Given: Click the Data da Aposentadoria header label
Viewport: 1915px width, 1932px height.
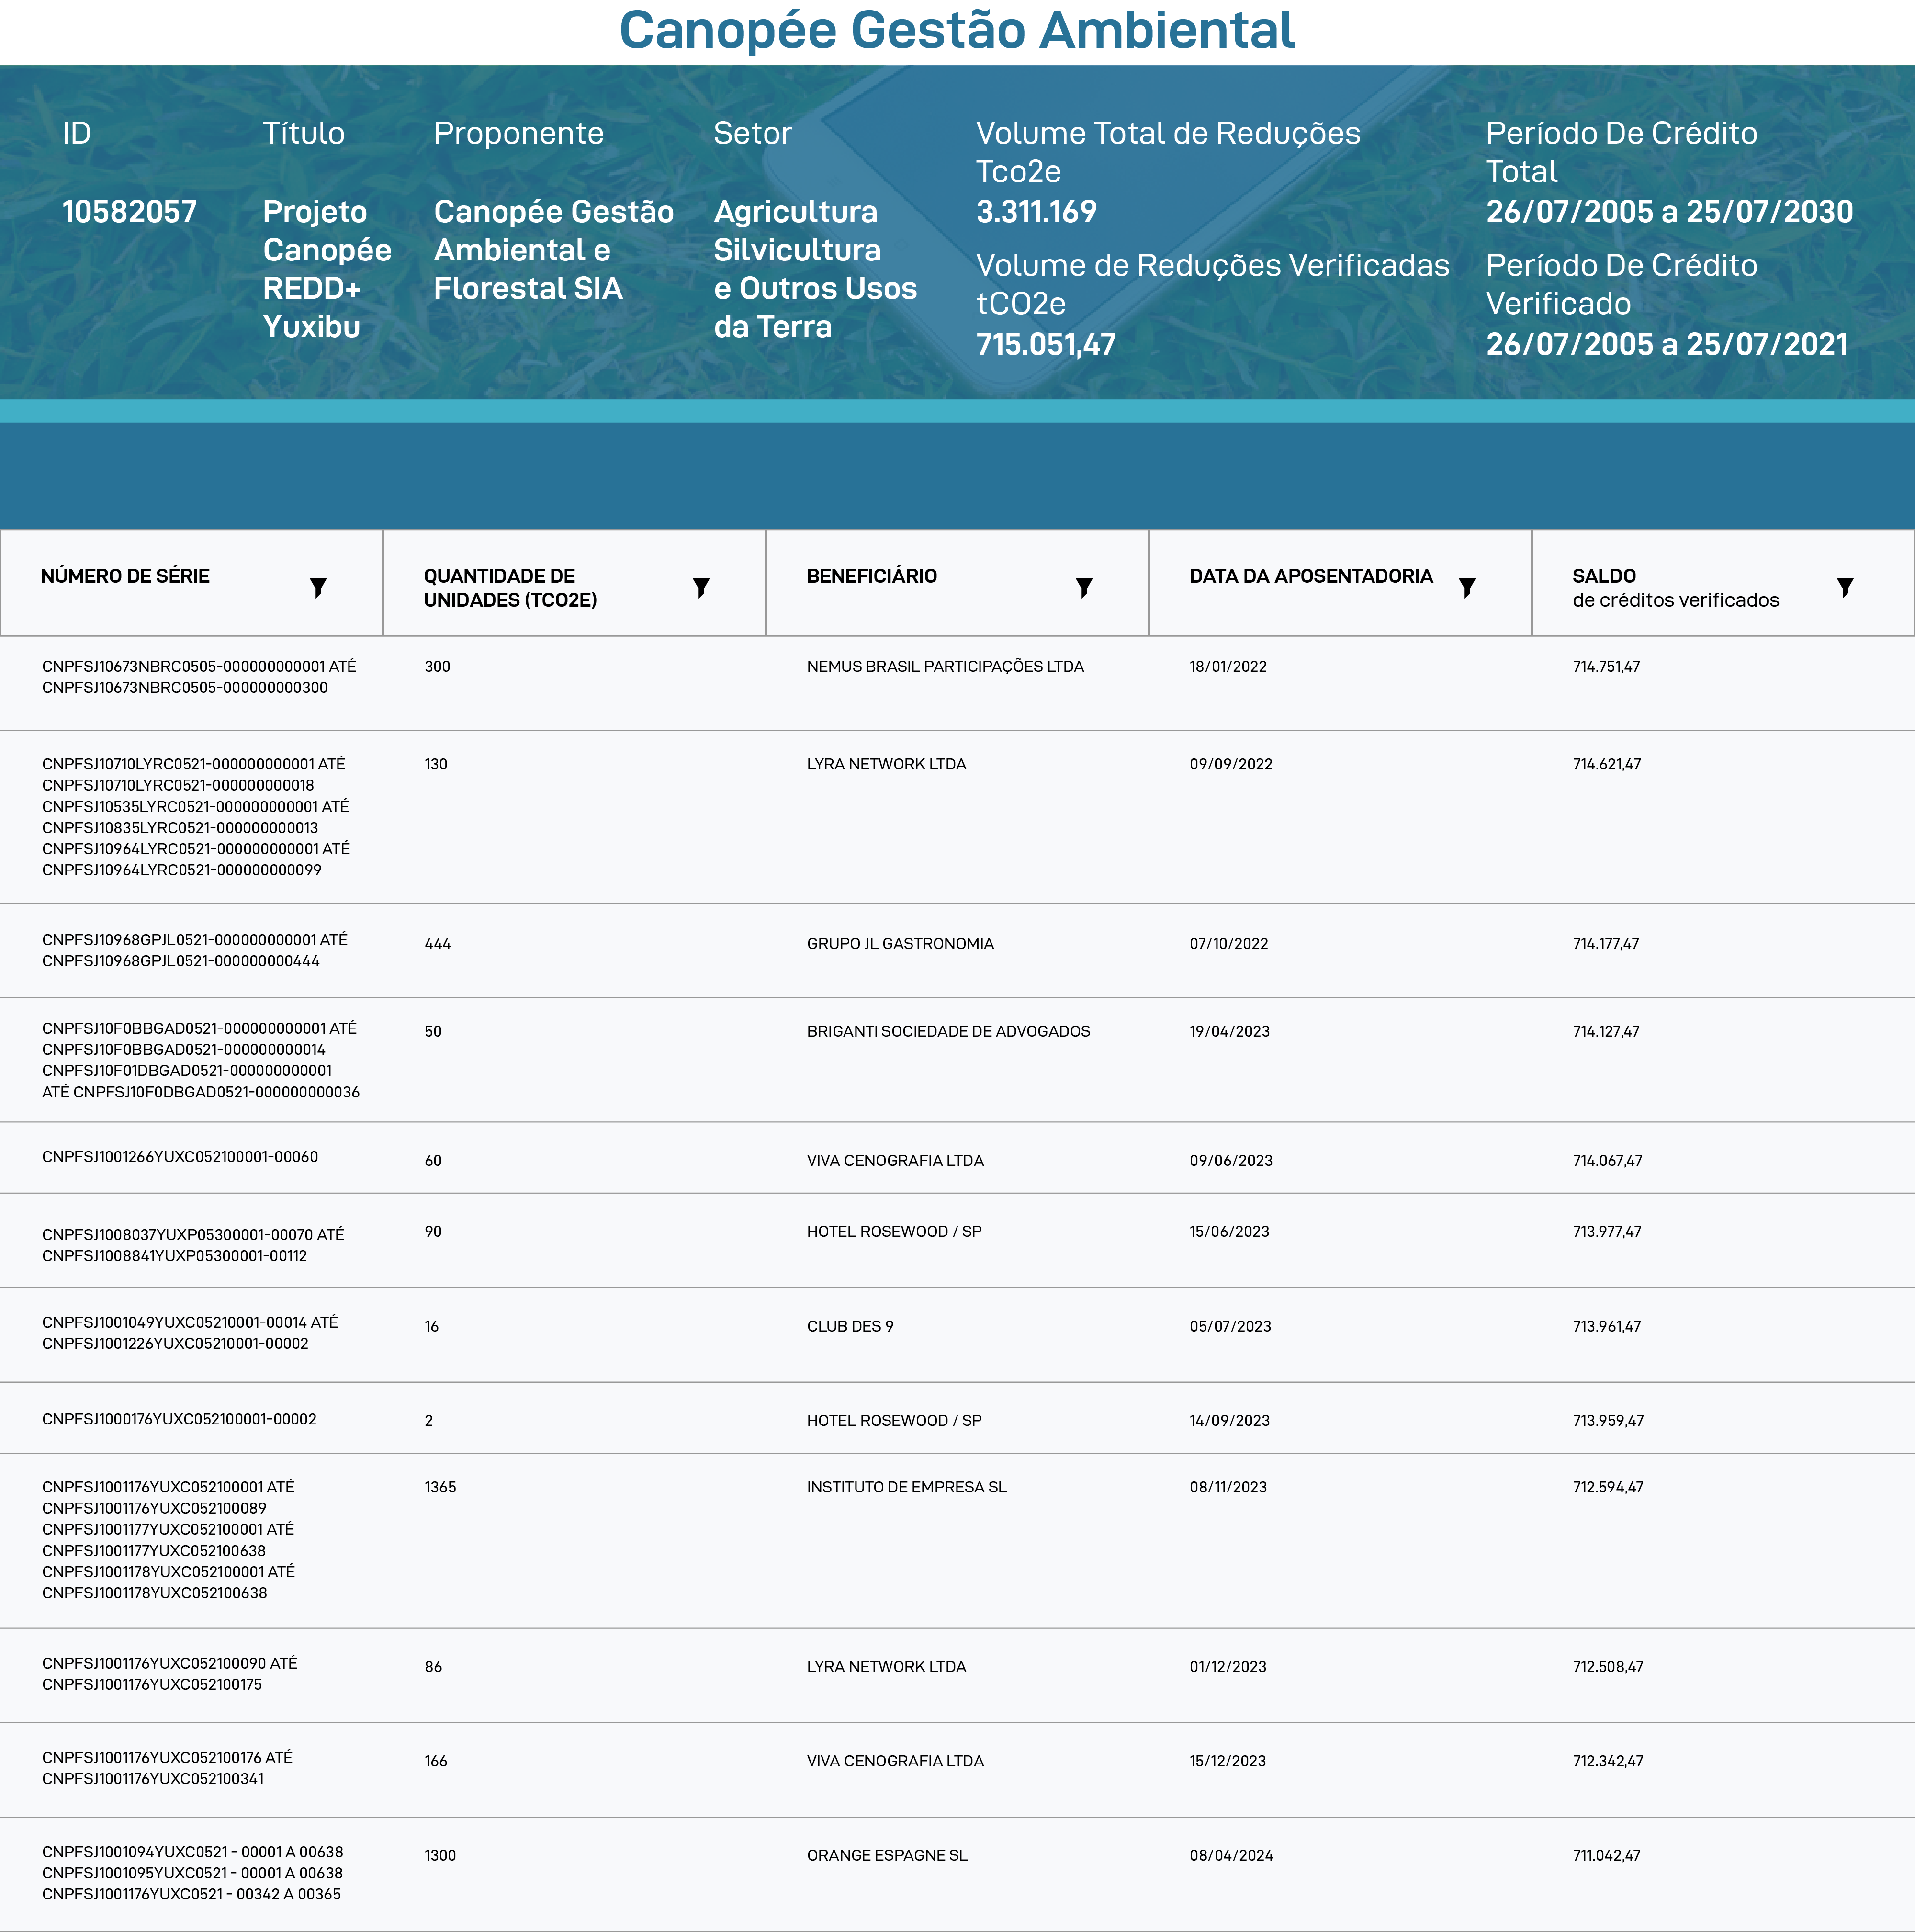Looking at the screenshot, I should [1310, 576].
